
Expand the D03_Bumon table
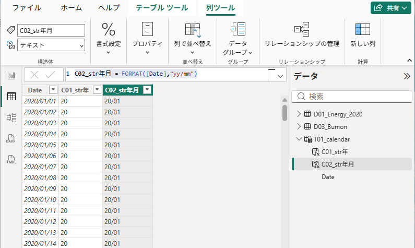[299, 126]
